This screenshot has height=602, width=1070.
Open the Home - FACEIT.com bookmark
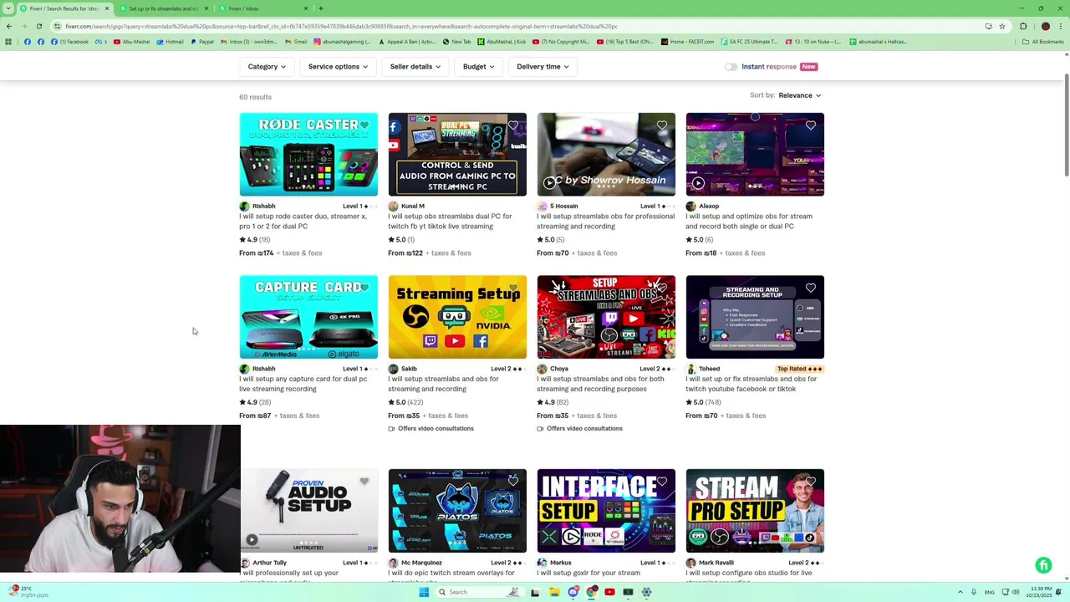pos(687,41)
